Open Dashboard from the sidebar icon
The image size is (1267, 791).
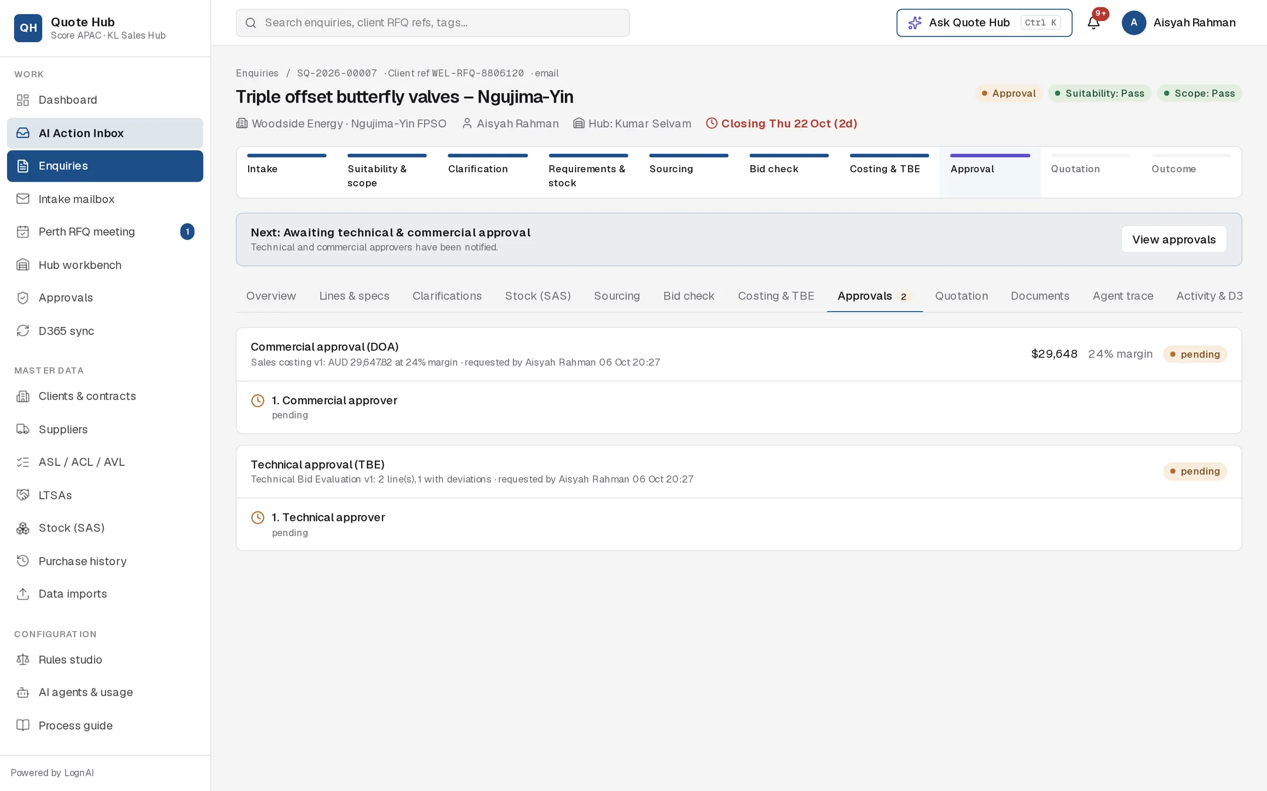(23, 100)
